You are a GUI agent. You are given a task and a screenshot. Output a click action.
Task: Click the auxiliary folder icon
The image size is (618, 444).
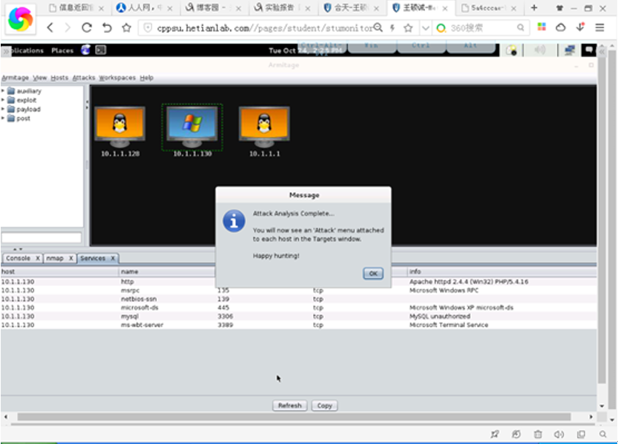pos(11,91)
